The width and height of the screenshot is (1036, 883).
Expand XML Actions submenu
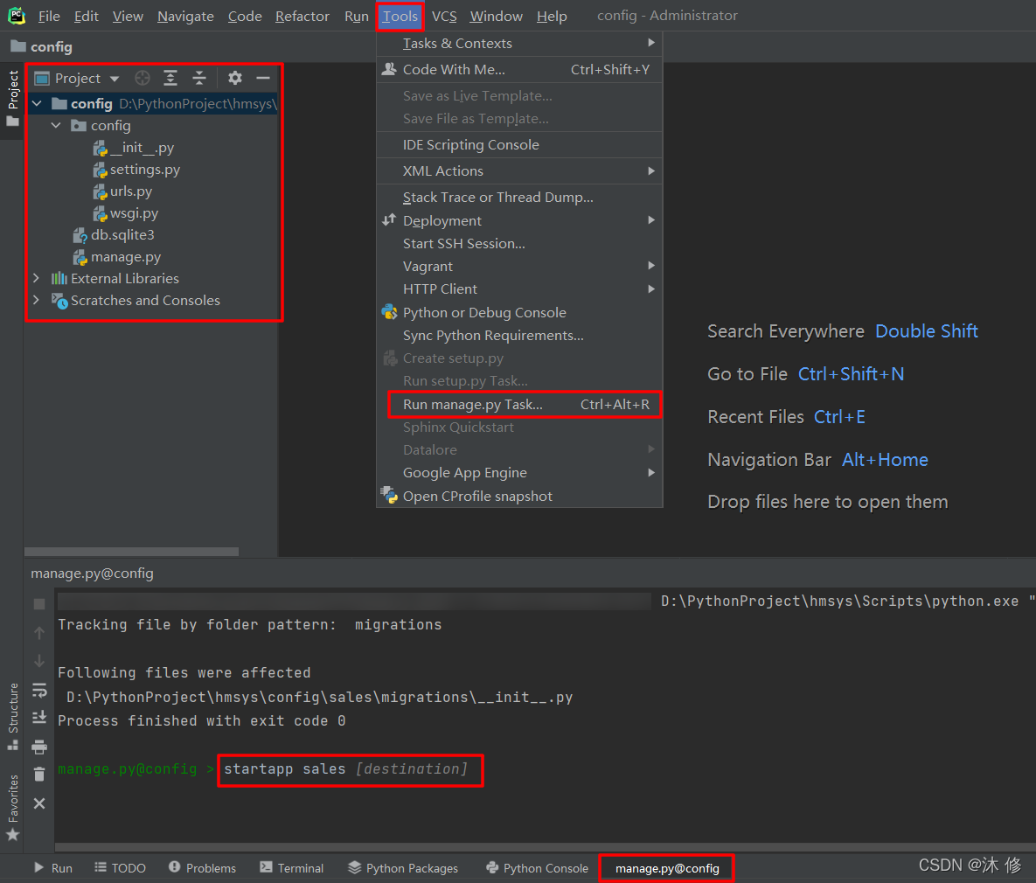coord(519,171)
